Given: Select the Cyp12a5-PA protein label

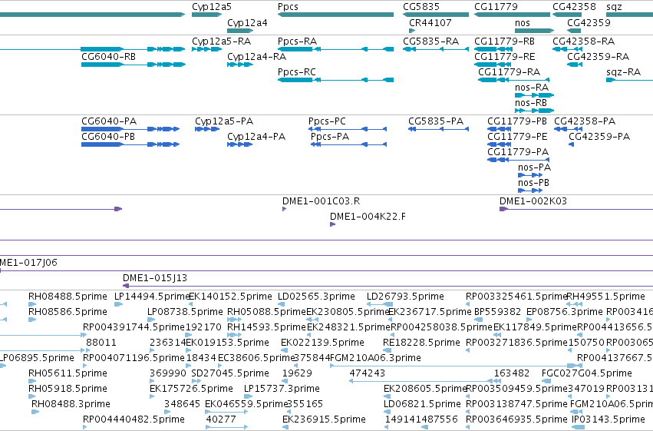Looking at the screenshot, I should click(224, 121).
